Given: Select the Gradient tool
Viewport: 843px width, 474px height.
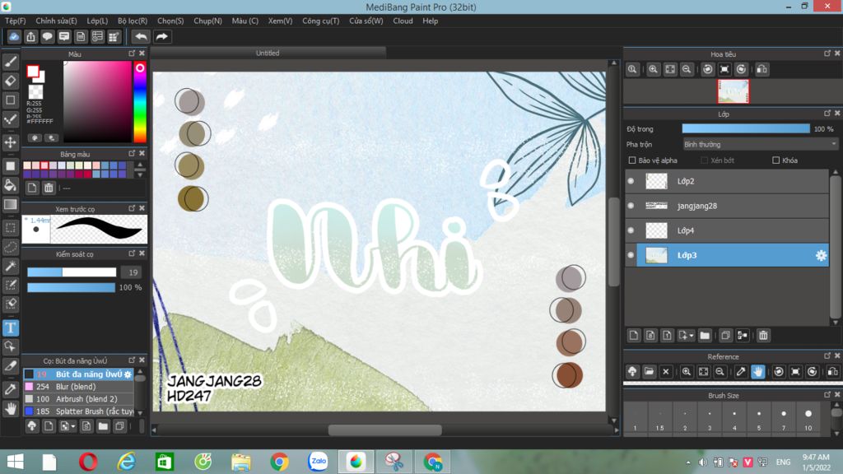Looking at the screenshot, I should point(10,205).
